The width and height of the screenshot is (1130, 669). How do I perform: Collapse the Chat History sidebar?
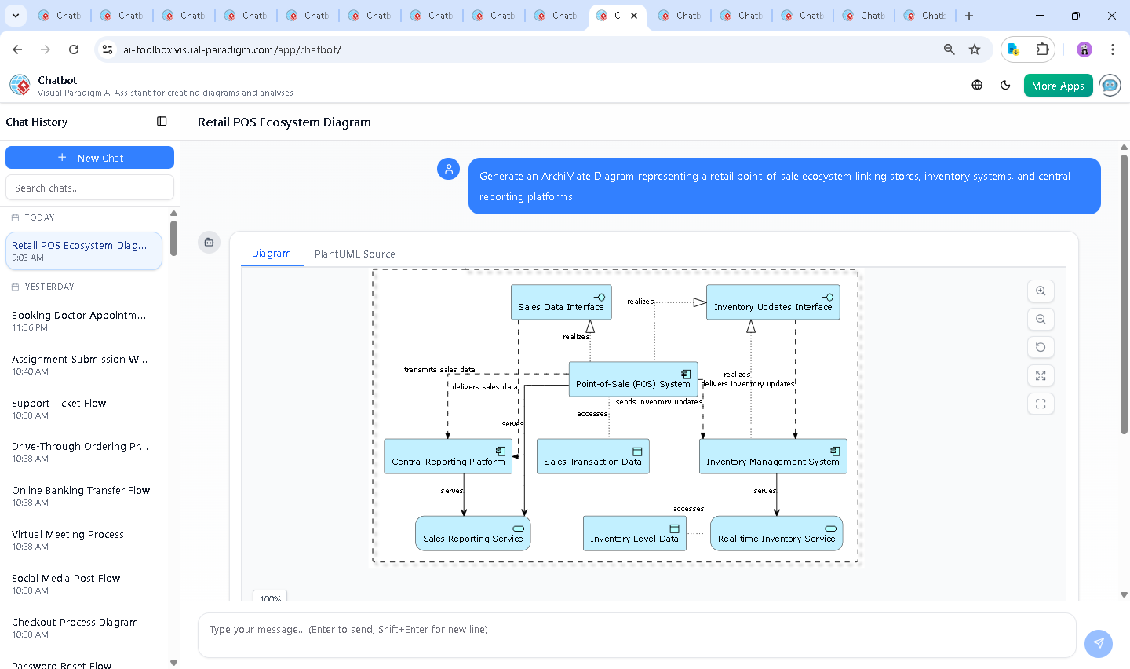click(162, 121)
